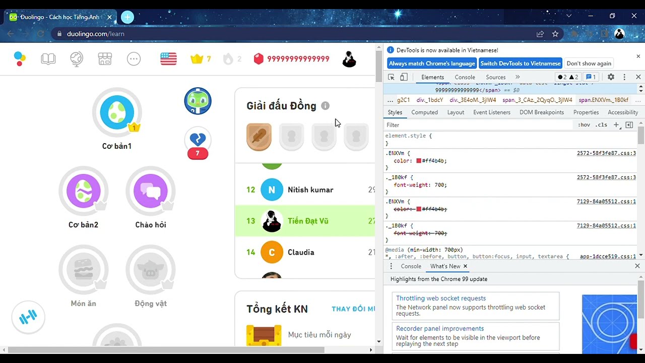
Task: Click THAY ĐỔI MỤC link
Action: coord(353,309)
